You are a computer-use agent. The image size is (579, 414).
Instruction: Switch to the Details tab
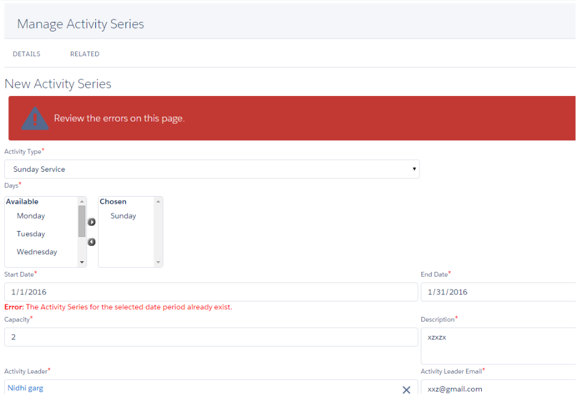[x=27, y=54]
